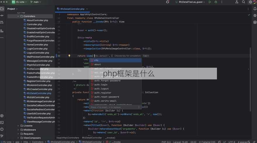Click the Laravel 10.48 status entry
This screenshot has height=143, width=257.
180,142
